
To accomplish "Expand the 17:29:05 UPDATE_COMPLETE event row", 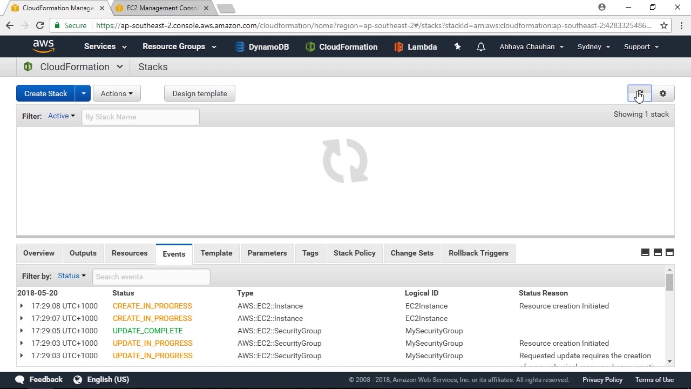I will pos(22,331).
